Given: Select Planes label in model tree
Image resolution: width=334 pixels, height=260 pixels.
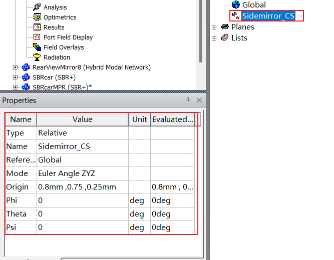Looking at the screenshot, I should click(x=243, y=27).
